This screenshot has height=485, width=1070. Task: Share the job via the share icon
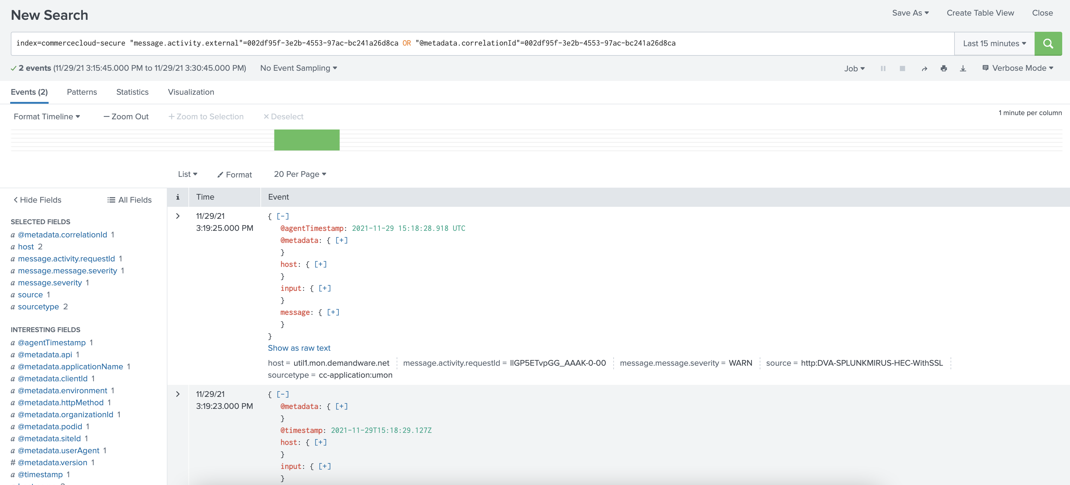[x=924, y=68]
